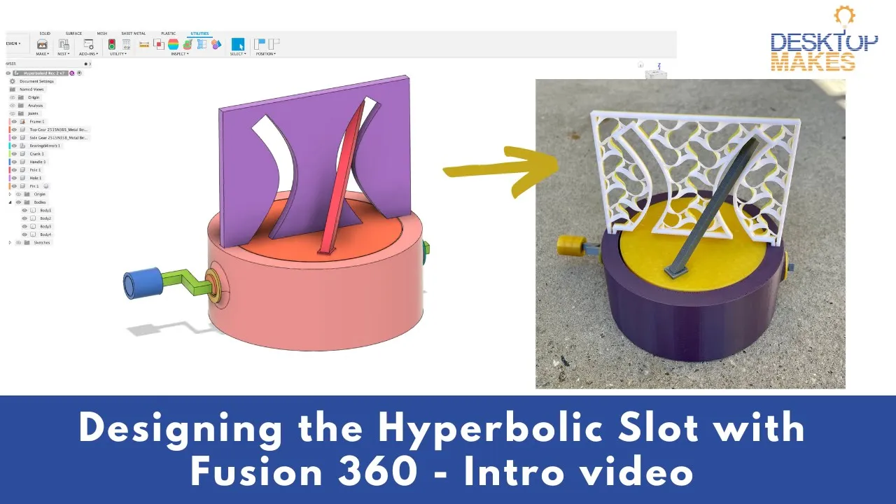
Task: Switch to the SURFACE tab
Action: (x=73, y=34)
